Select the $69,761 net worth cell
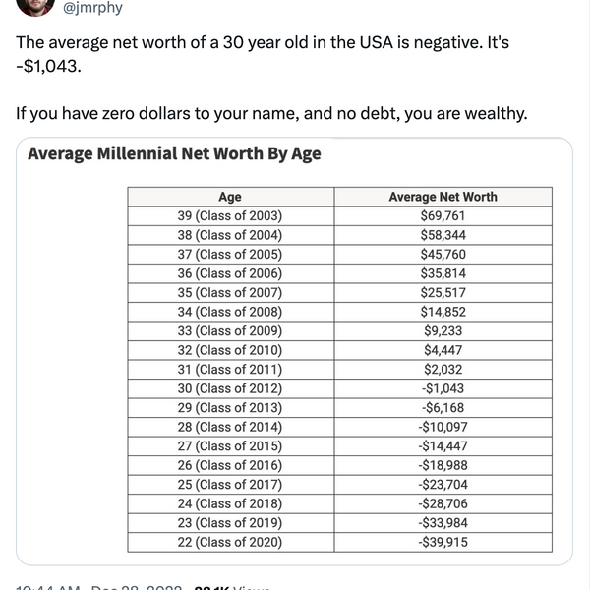 [442, 216]
